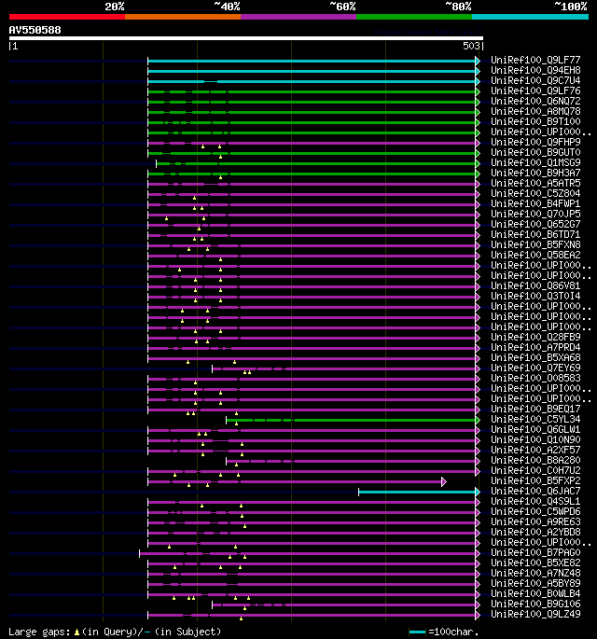This screenshot has height=639, width=597.
Task: Select label UniRef100_C5YL34
Action: pyautogui.click(x=535, y=420)
